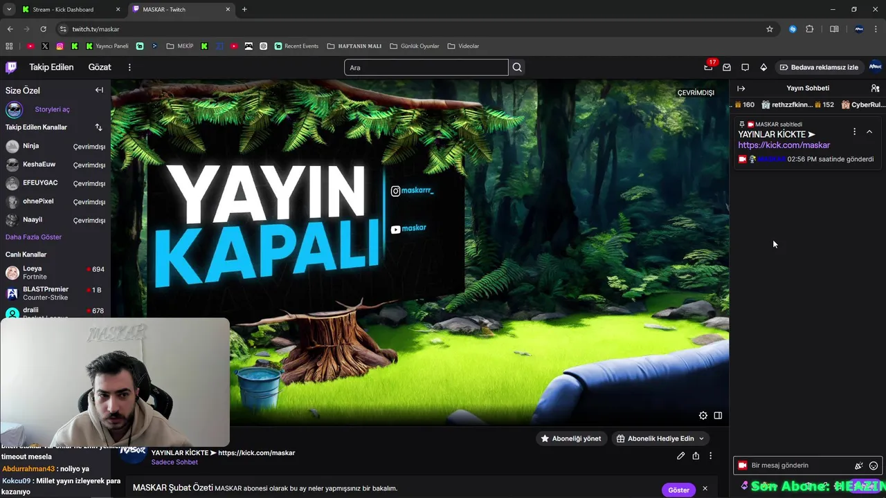Open Loeya Fortnite live channel
Image resolution: width=886 pixels, height=498 pixels.
point(55,273)
